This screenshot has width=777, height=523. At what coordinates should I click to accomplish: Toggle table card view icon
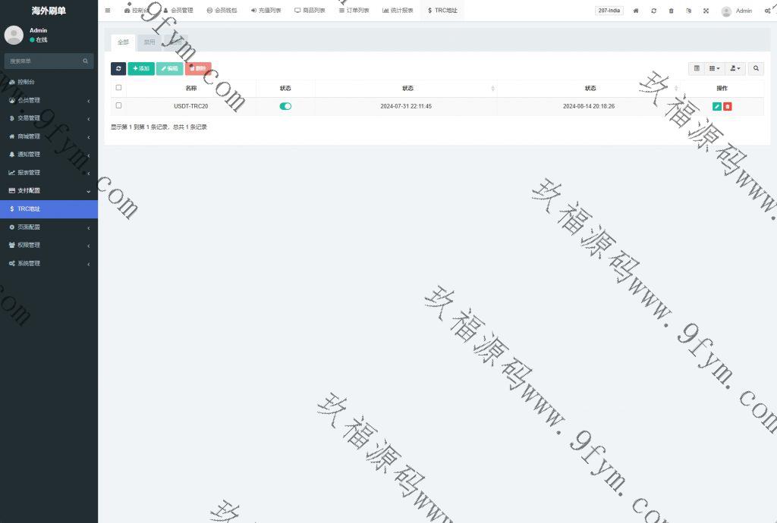point(697,68)
